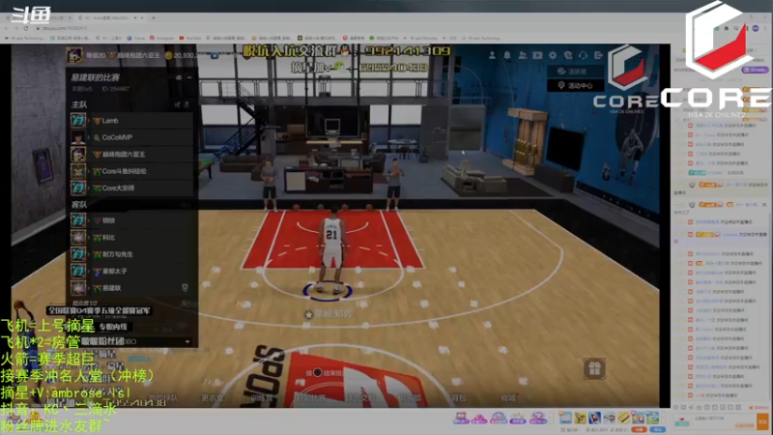Select player name CoCoMVP in home team
This screenshot has height=435, width=773.
117,137
